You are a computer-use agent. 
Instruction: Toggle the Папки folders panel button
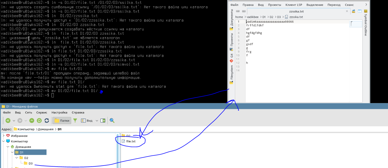point(62,120)
